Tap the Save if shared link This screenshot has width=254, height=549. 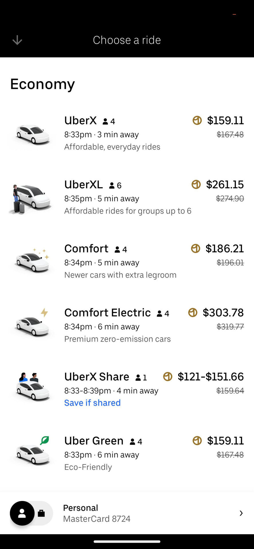click(92, 403)
